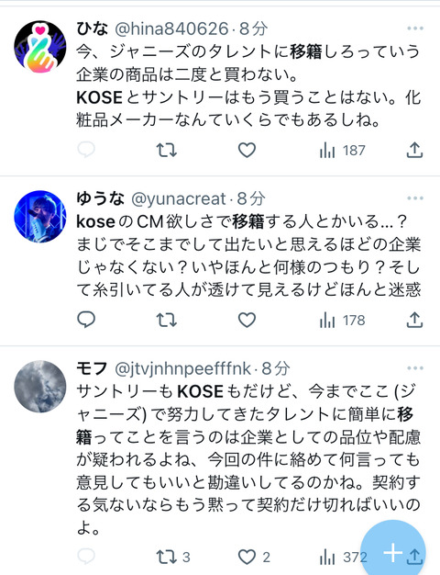
Task: Like モフ's tweet with 2 likes
Action: 254,557
